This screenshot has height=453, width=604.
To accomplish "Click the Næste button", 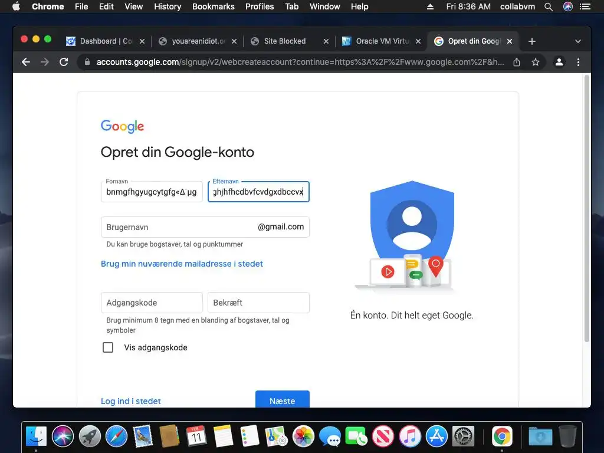I will (283, 399).
